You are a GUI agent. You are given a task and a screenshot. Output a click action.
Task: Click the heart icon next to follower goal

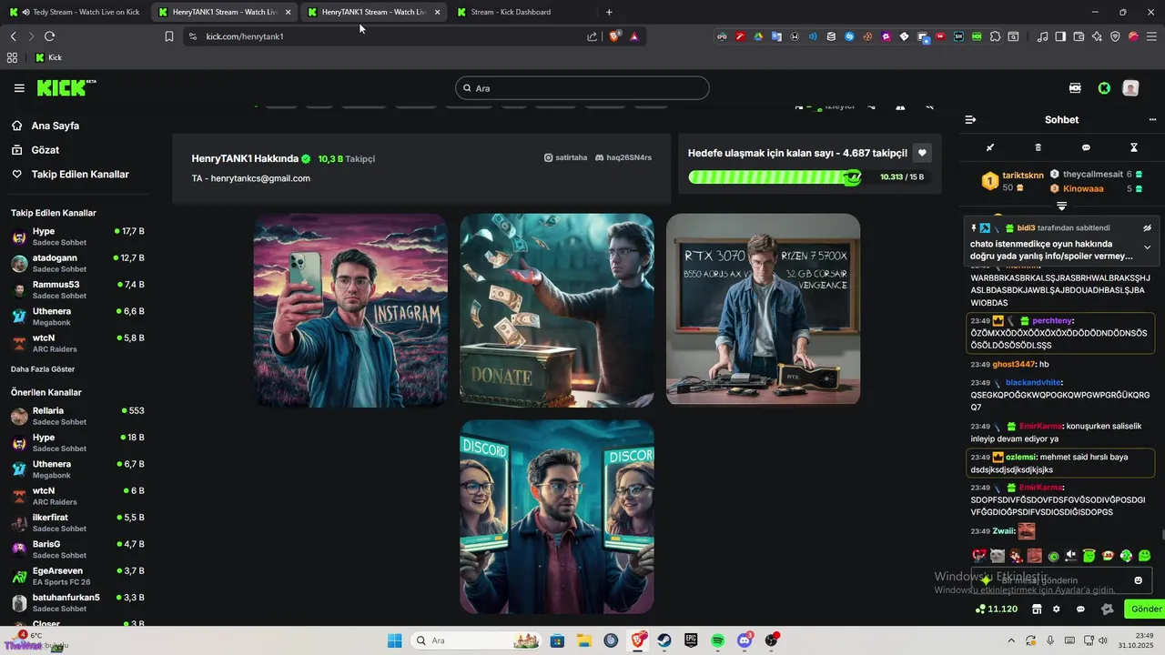(x=922, y=153)
